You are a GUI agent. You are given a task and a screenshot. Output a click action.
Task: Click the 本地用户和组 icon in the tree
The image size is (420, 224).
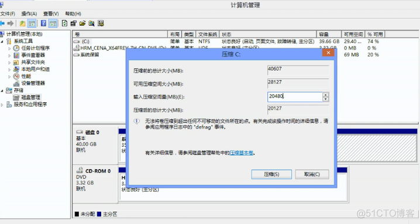tap(16, 69)
